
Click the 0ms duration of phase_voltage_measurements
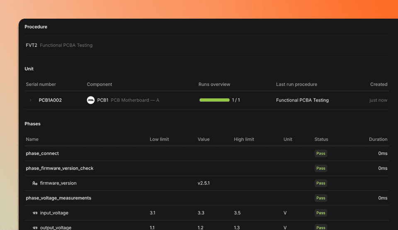click(383, 198)
